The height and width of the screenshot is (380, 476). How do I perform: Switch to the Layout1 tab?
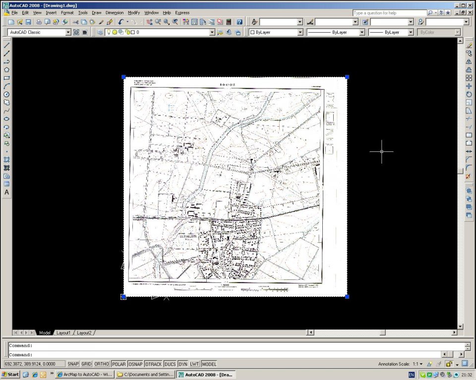point(63,333)
